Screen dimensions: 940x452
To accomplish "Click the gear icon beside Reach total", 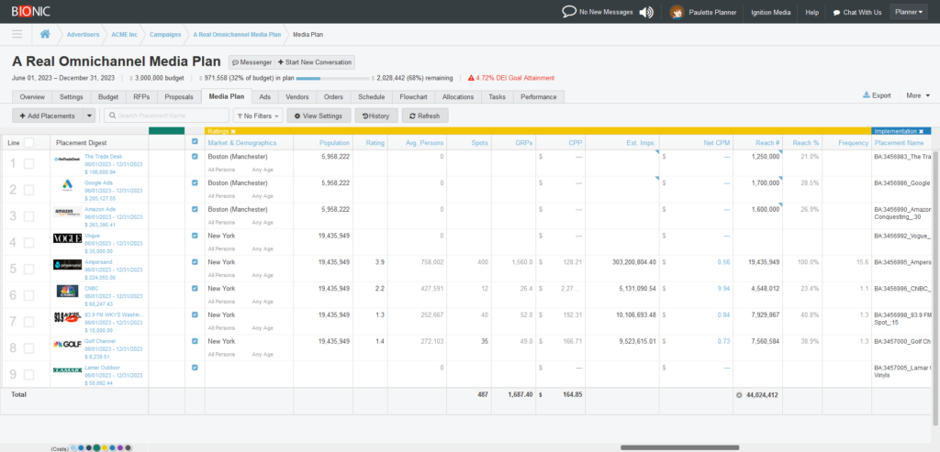I will tap(739, 395).
